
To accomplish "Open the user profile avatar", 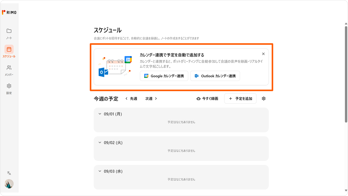I will click(x=9, y=184).
